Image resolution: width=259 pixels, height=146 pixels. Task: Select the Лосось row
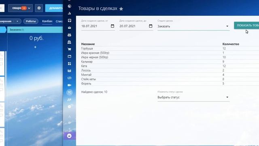[170, 70]
